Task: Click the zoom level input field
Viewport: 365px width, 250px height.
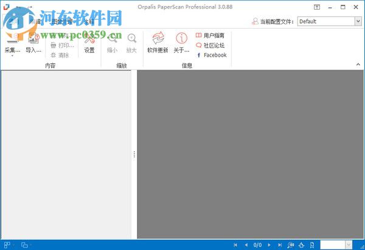Action: 333,245
